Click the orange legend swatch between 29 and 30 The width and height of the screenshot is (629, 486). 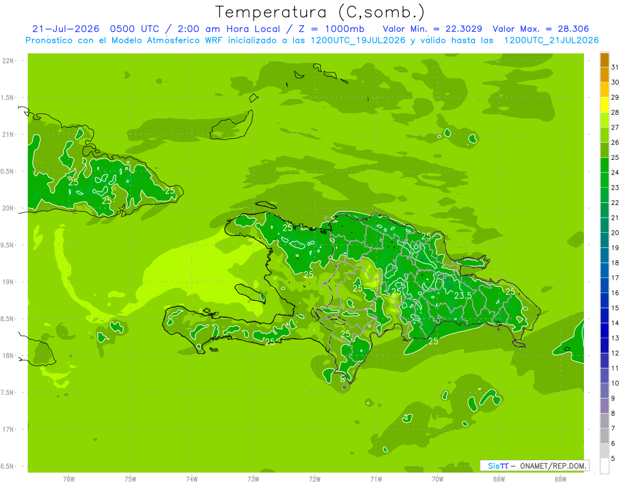[x=604, y=90]
